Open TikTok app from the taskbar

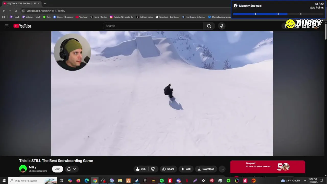click(245, 181)
